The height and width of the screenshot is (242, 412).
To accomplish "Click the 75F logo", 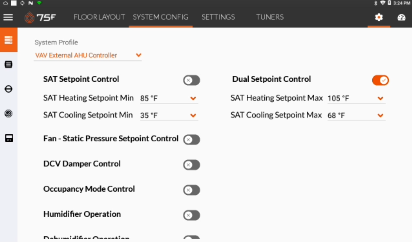I will click(x=40, y=17).
